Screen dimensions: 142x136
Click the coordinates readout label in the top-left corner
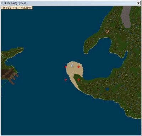17,7
